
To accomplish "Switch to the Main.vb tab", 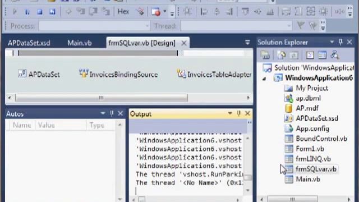I will pos(80,43).
